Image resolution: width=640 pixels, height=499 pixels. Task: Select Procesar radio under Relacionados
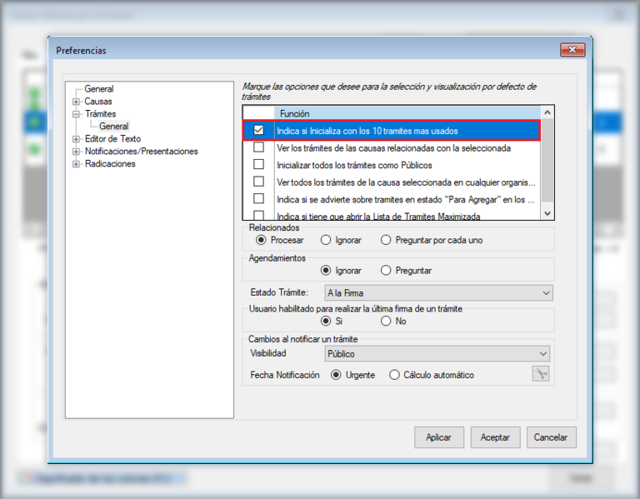[261, 240]
